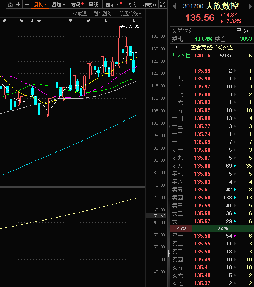This screenshot has height=287, width=254.
Task: Select the 画线 draw line tool
Action: coord(93,5)
